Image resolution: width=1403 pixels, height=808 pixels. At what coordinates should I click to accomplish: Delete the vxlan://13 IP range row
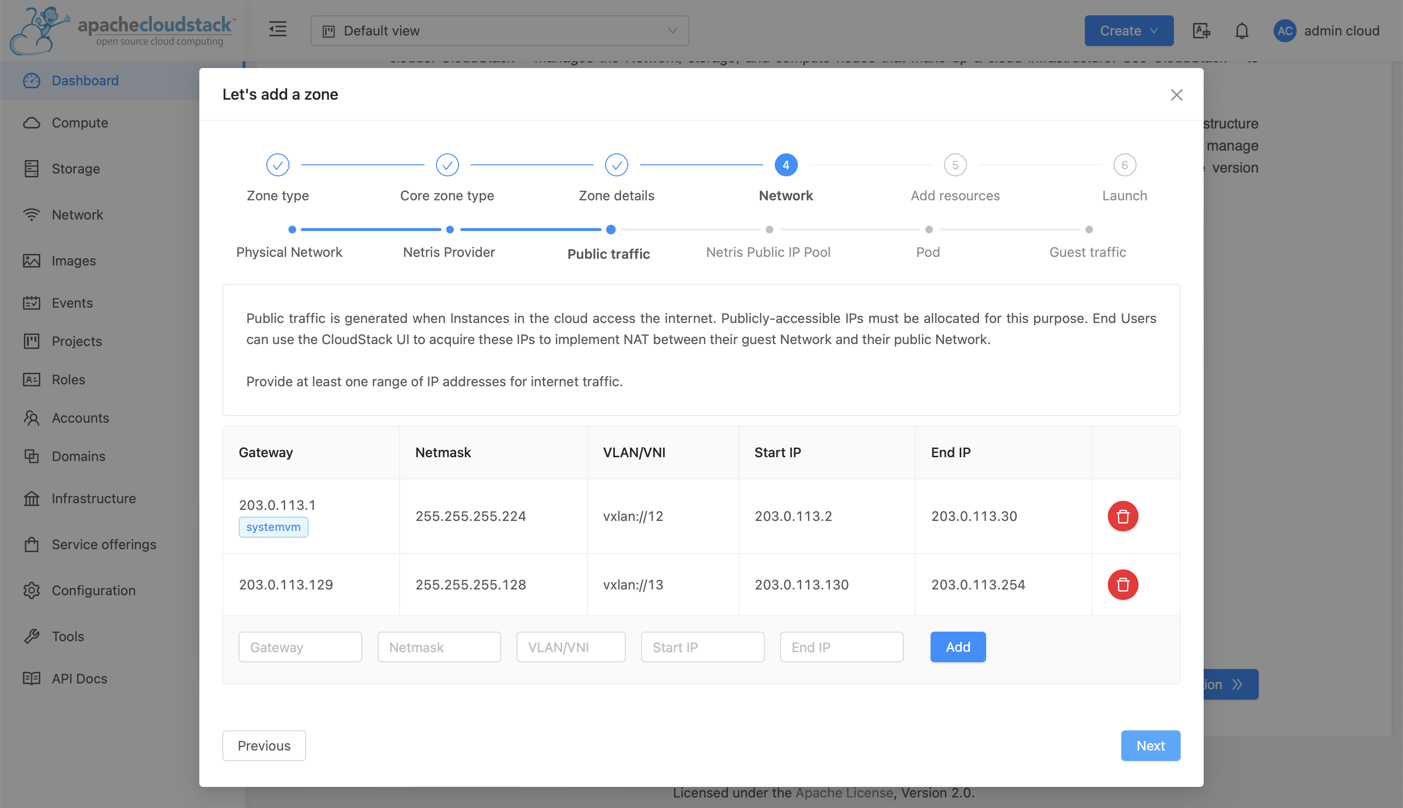point(1122,584)
